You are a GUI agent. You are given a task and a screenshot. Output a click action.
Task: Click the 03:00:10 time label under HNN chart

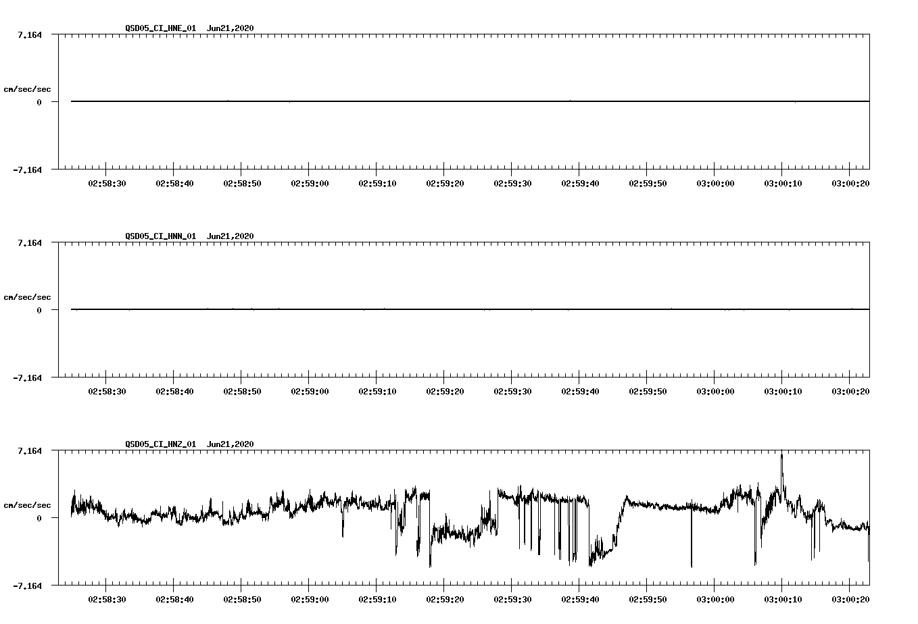coord(783,391)
